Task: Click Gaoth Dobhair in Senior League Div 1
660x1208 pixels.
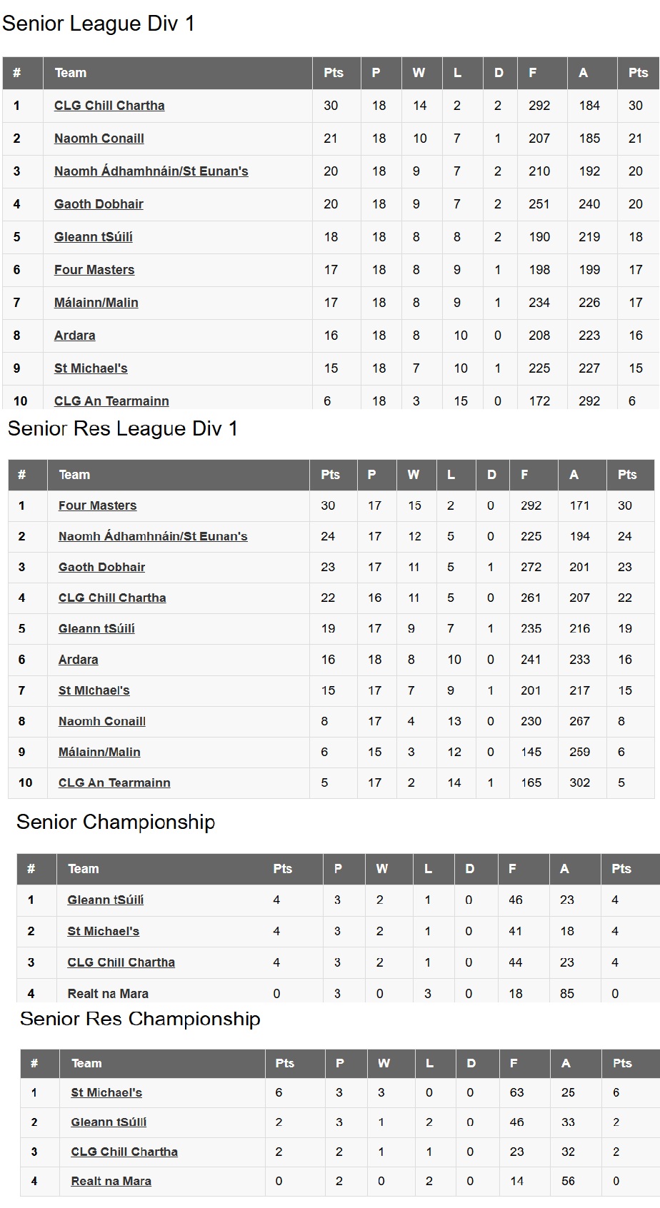Action: coord(99,204)
